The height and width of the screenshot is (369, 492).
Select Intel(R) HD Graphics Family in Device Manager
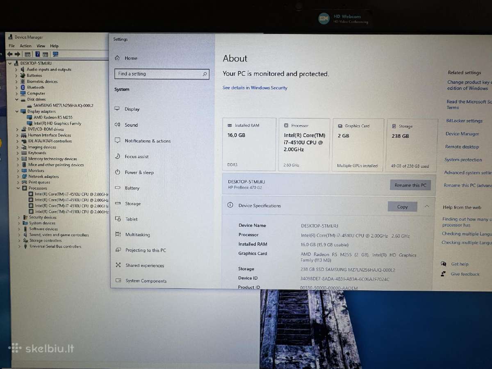click(x=57, y=123)
